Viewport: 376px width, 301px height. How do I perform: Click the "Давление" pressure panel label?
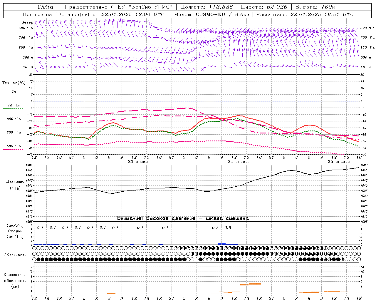tap(15, 182)
